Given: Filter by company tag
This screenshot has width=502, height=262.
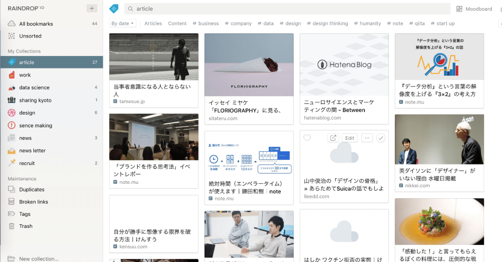Looking at the screenshot, I should coord(238,23).
